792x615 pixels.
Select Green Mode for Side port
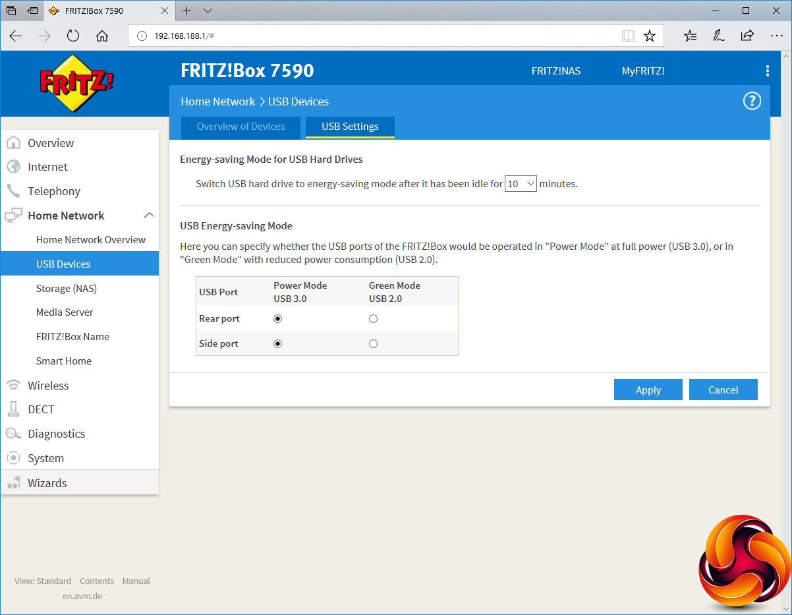(x=373, y=343)
